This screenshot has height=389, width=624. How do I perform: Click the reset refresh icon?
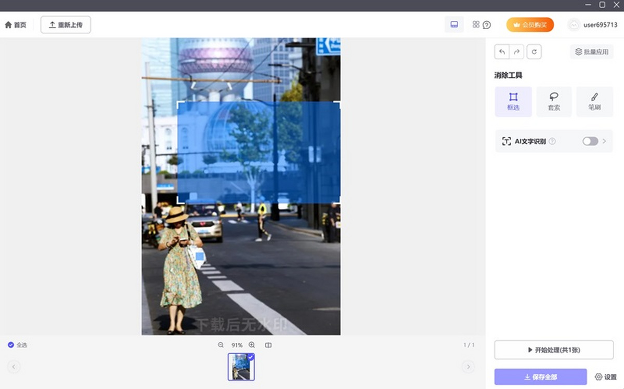(534, 52)
